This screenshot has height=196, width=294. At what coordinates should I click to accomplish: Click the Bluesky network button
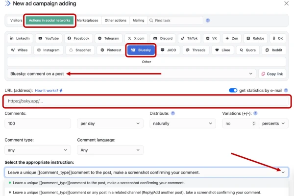141,50
